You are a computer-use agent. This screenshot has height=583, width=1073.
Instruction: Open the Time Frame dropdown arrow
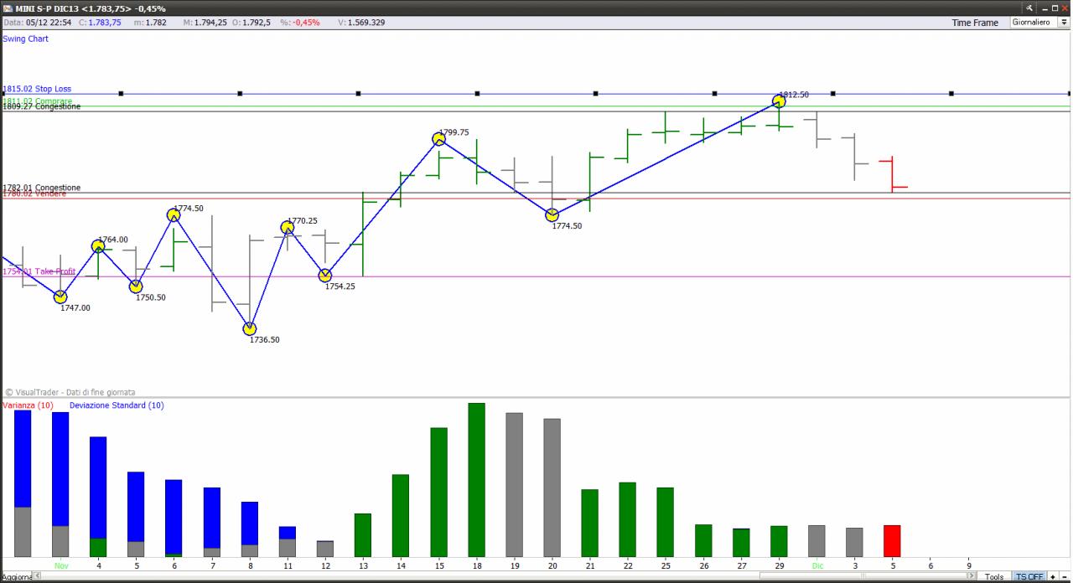[x=1064, y=23]
